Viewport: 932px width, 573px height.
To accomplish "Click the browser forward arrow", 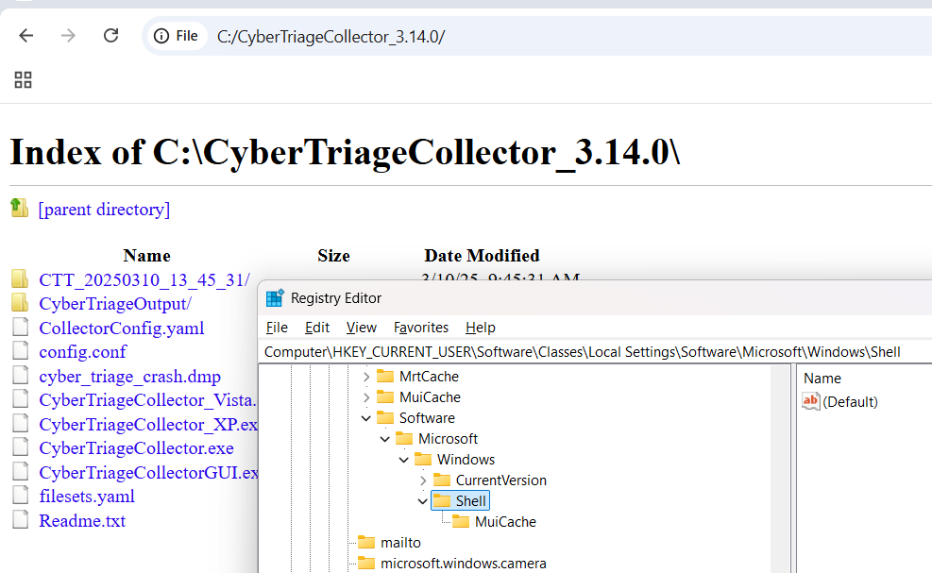I will coord(68,36).
